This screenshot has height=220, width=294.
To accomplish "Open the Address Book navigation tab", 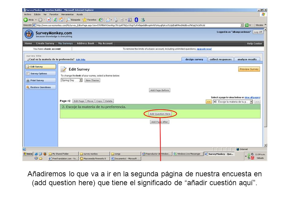I will click(x=85, y=43).
